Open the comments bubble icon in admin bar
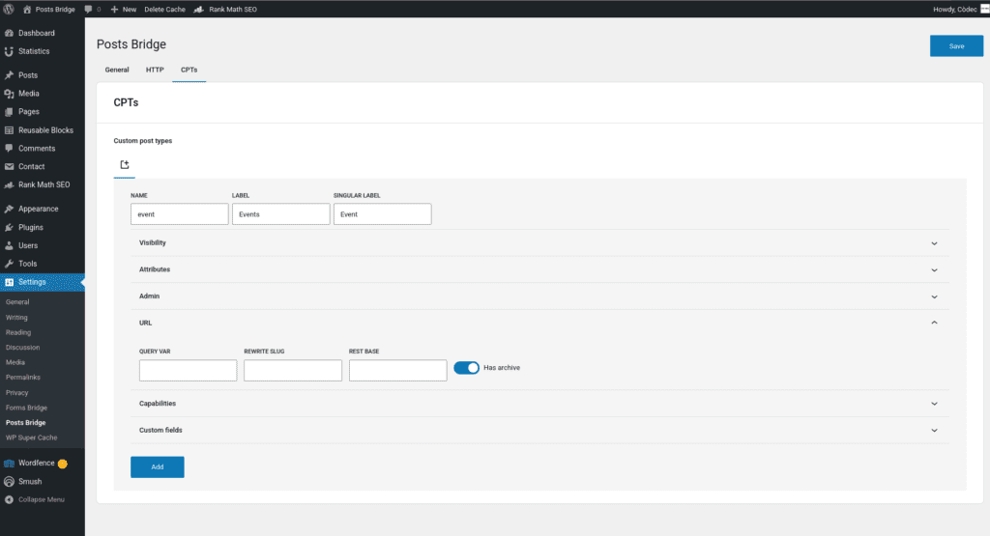The image size is (990, 536). (89, 9)
